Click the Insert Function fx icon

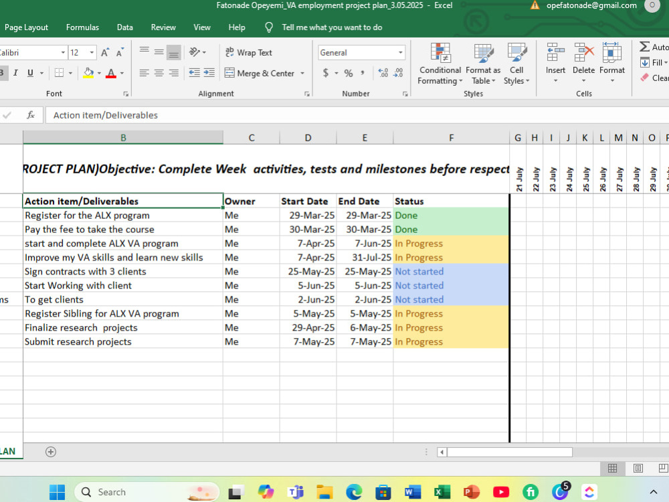[x=31, y=115]
